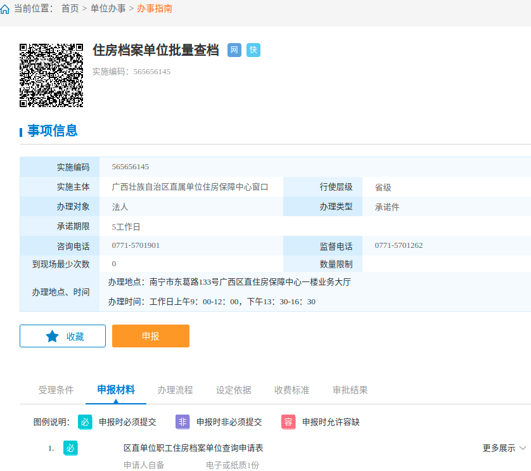Switch to the 办理流程 tab

click(x=175, y=390)
